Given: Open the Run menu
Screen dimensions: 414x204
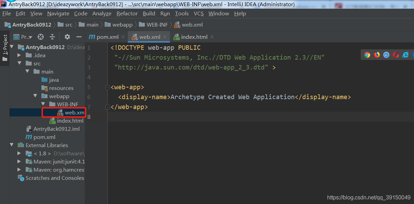Looking at the screenshot, I should pos(165,13).
